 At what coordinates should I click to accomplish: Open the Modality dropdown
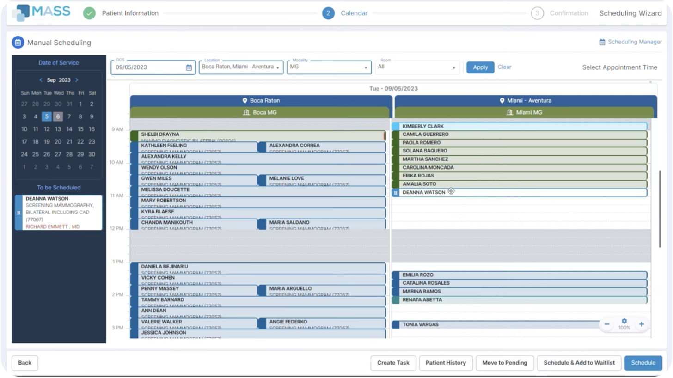point(365,67)
